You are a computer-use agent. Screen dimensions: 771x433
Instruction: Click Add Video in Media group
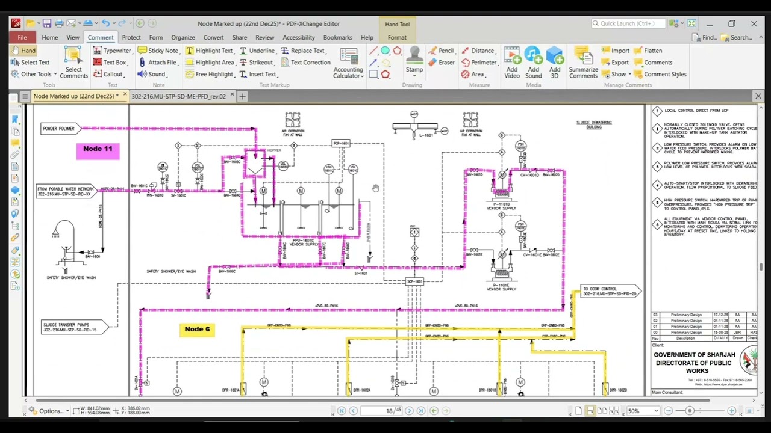pyautogui.click(x=512, y=63)
